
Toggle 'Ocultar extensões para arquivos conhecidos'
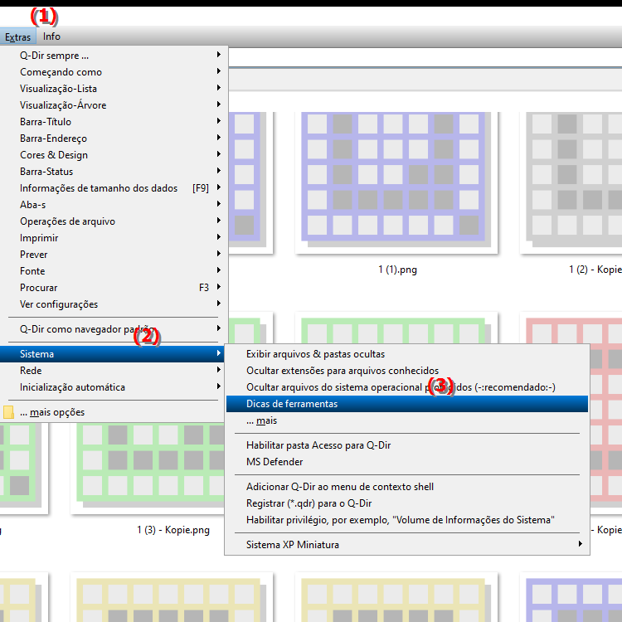pyautogui.click(x=407, y=371)
